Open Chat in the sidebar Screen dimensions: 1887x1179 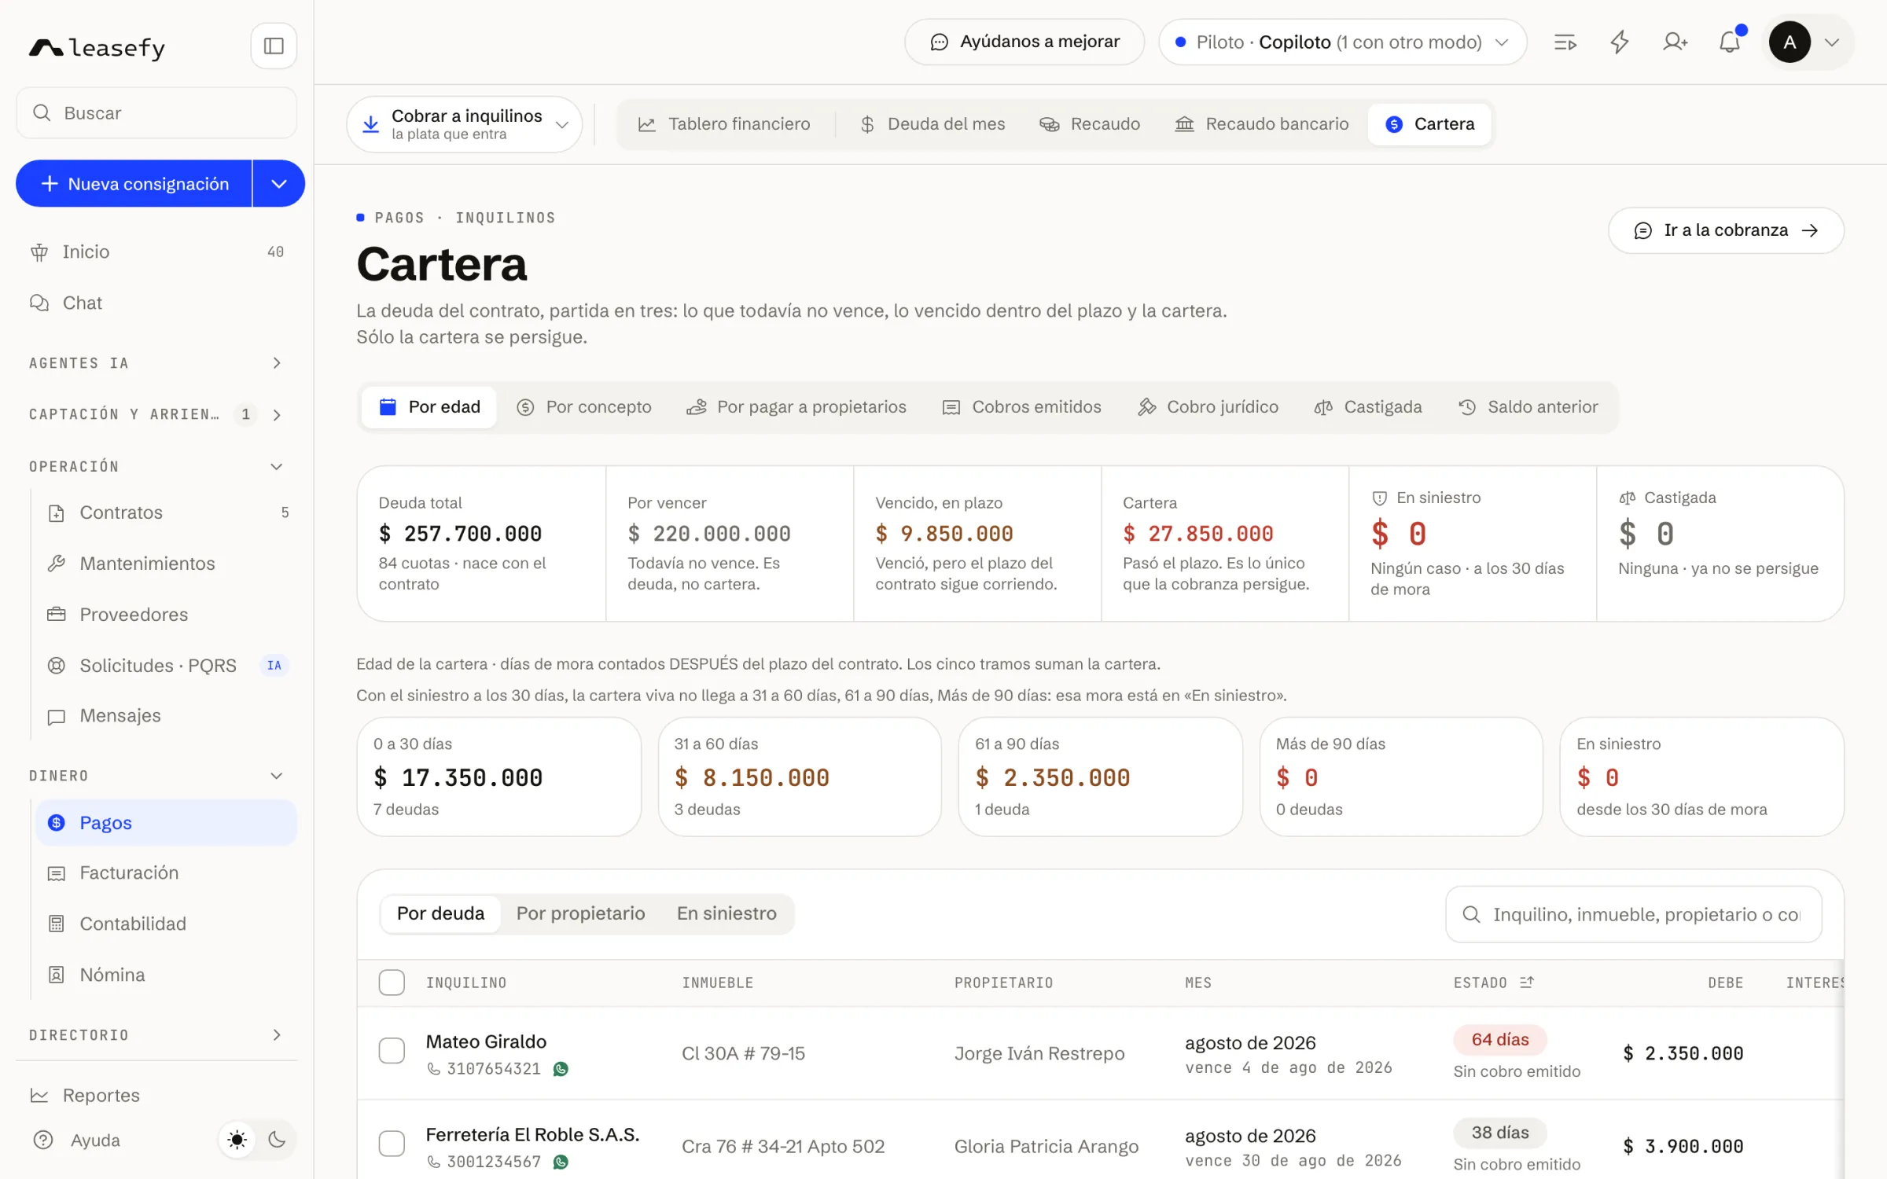tap(156, 303)
